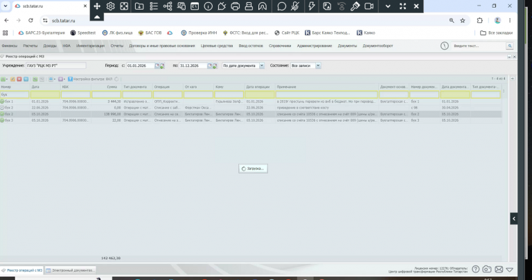Expand the green add record dropdown arrow
The image size is (532, 280).
(7, 80)
